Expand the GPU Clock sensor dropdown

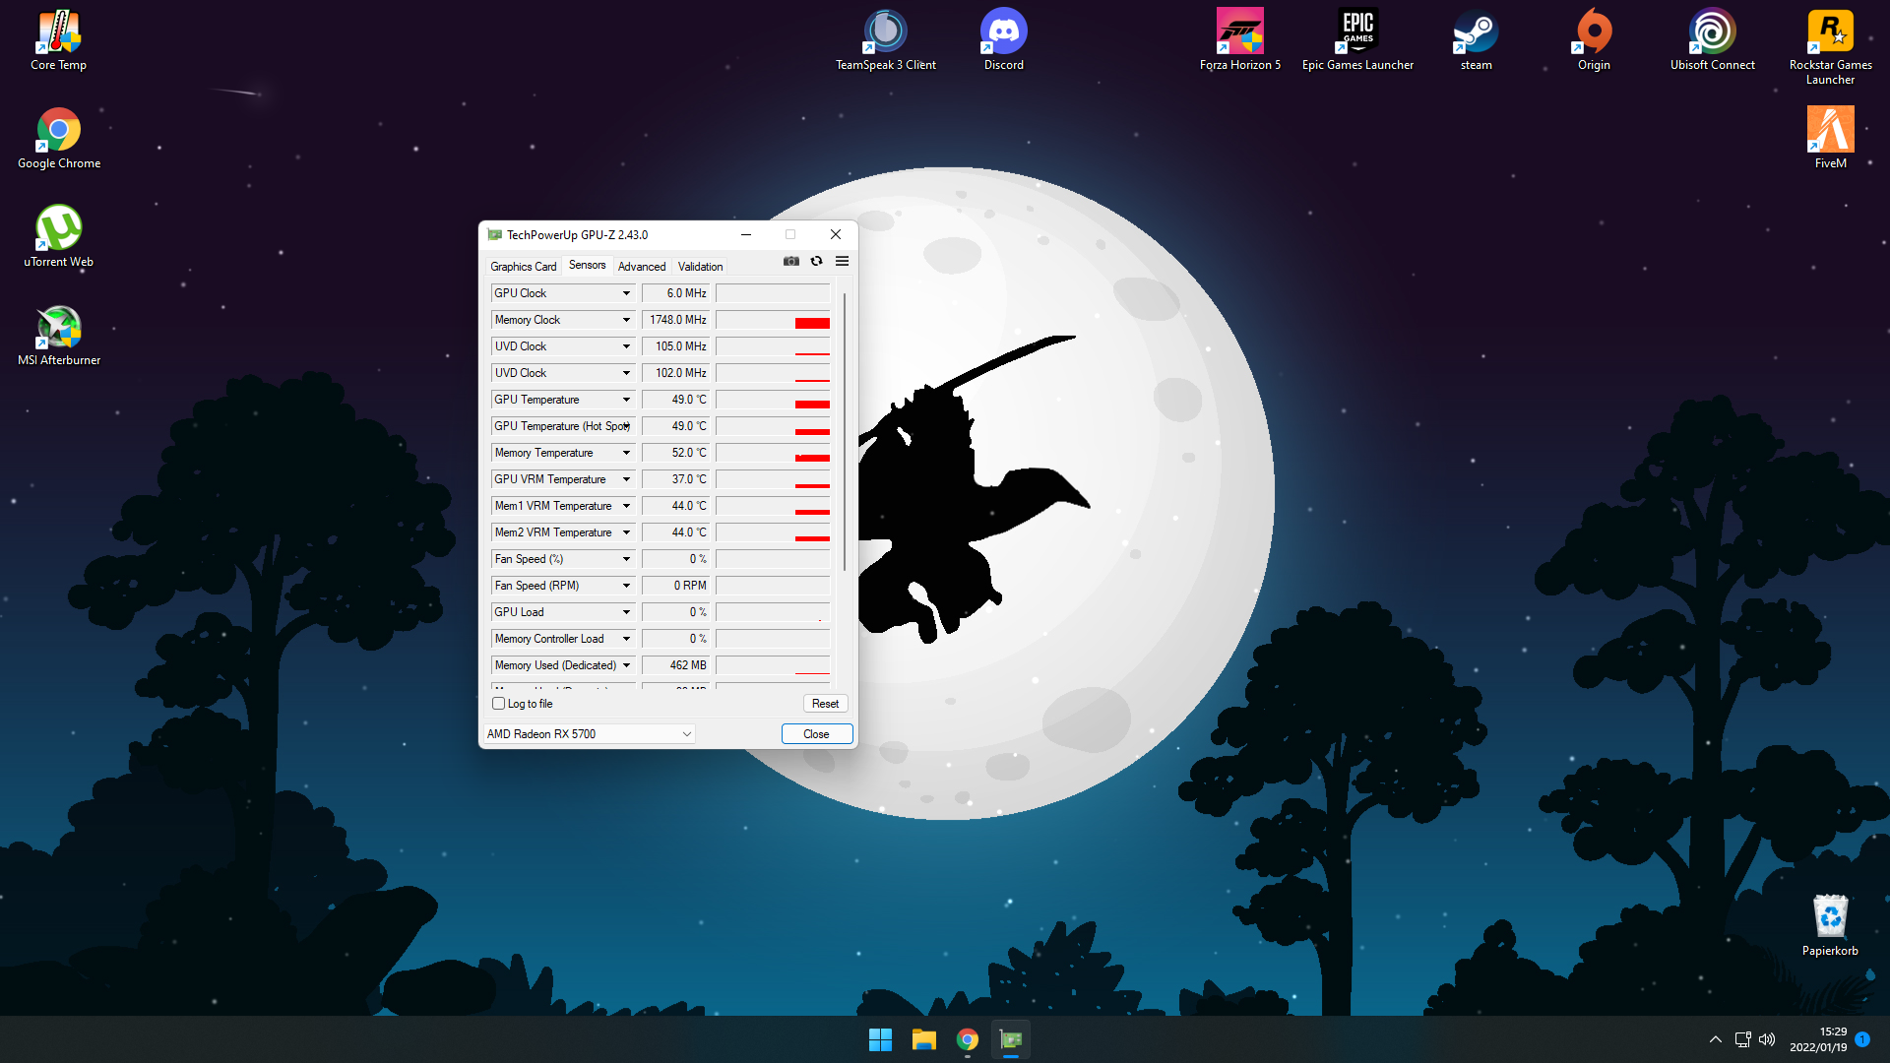click(x=626, y=293)
